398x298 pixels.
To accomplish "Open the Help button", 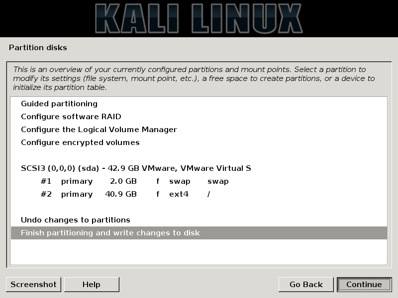I will coord(92,284).
